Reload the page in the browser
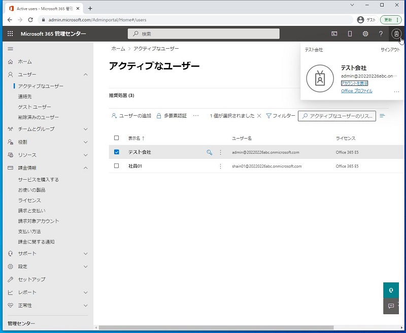Screen dimensions: 406x333 [x=30, y=20]
